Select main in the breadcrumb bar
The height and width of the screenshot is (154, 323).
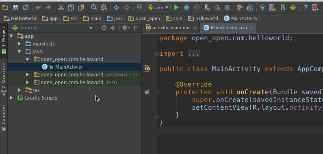[92, 19]
